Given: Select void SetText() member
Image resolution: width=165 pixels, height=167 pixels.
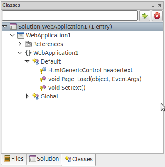Looking at the screenshot, I should tap(67, 88).
